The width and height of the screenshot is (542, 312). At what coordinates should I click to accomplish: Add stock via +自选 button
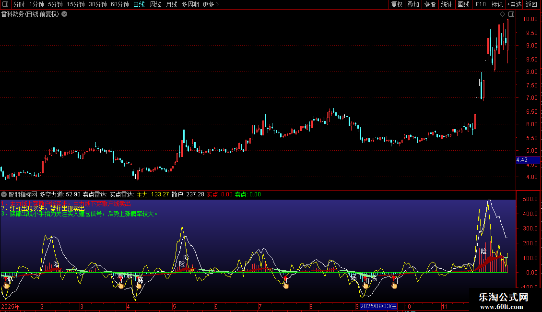point(514,4)
